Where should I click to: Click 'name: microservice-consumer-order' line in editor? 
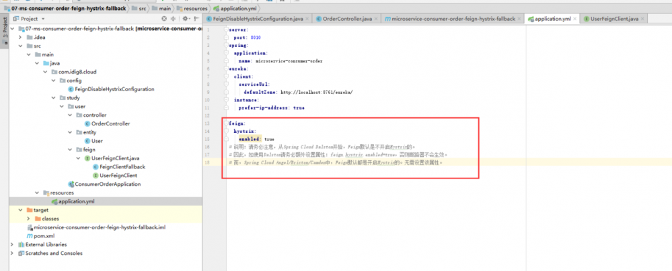pos(281,60)
